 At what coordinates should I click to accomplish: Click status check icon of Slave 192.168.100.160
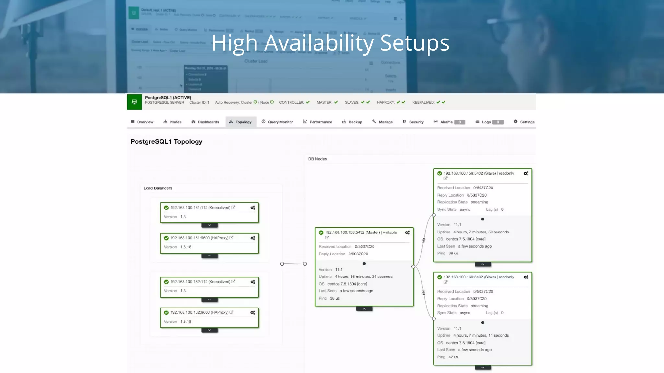[x=440, y=277]
